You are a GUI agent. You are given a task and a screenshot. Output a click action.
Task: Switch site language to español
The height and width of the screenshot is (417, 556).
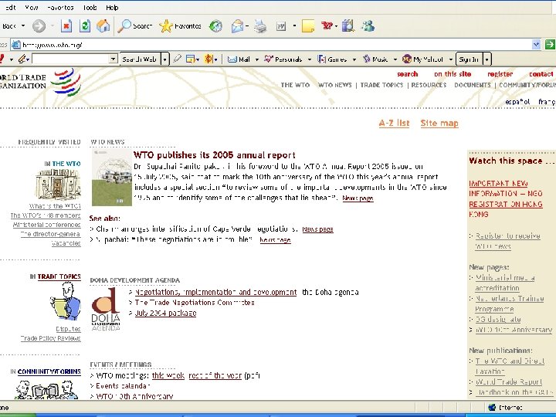tap(517, 102)
